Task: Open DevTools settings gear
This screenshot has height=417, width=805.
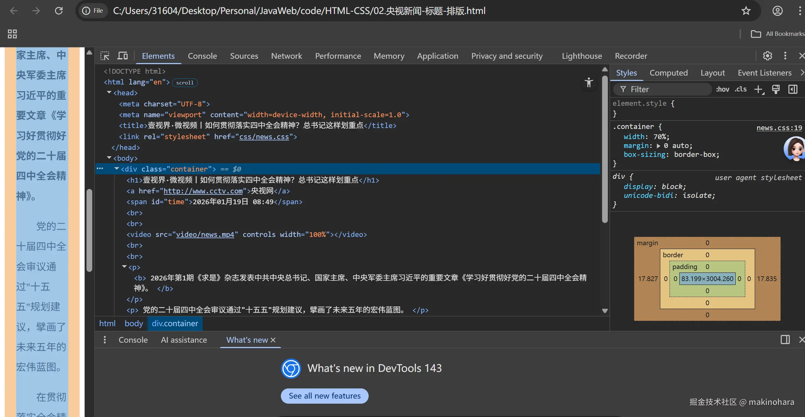Action: [767, 56]
